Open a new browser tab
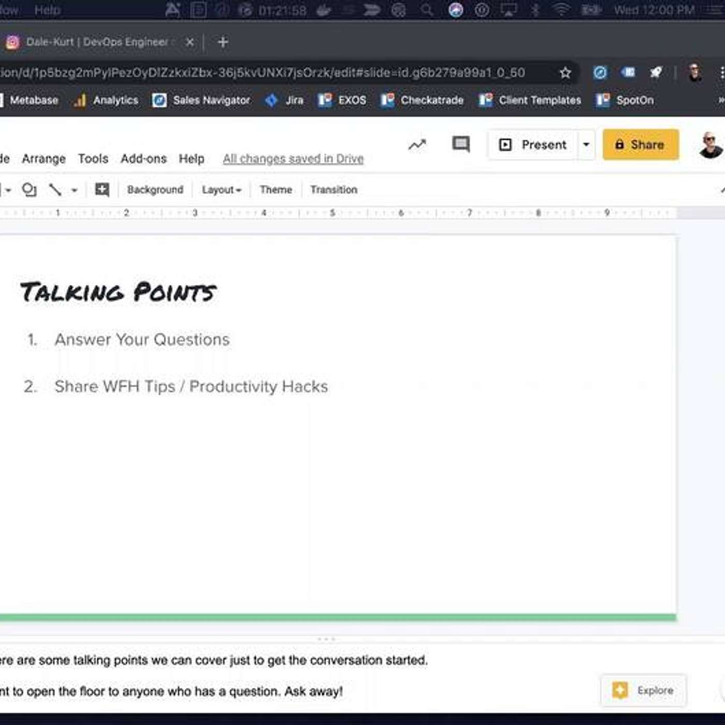 [223, 42]
